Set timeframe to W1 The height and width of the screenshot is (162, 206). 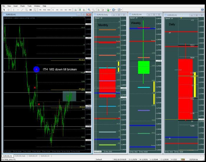coord(66,10)
